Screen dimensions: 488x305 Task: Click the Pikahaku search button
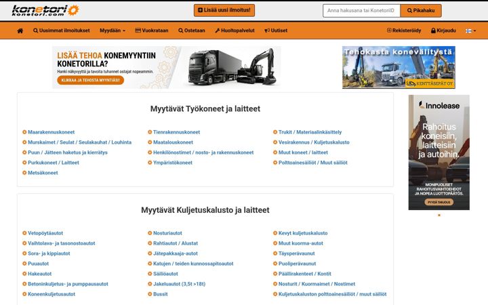(421, 11)
